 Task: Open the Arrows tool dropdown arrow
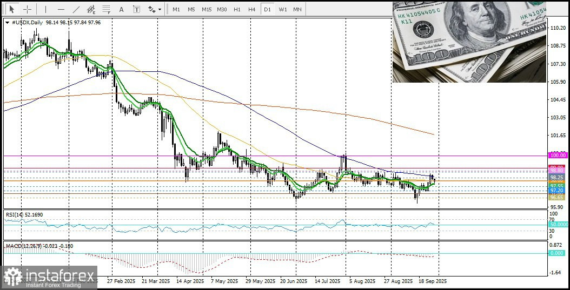pos(160,9)
